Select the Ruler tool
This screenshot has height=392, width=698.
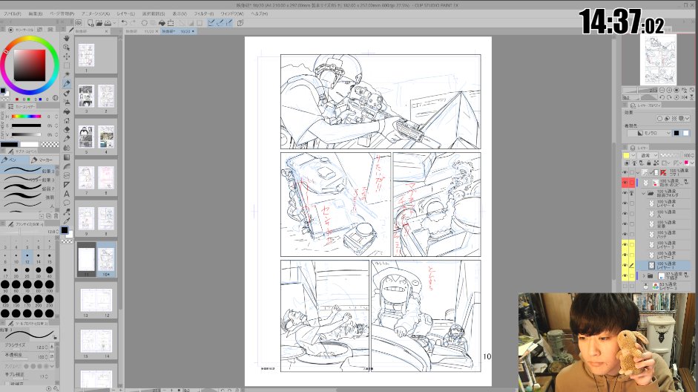click(x=67, y=184)
